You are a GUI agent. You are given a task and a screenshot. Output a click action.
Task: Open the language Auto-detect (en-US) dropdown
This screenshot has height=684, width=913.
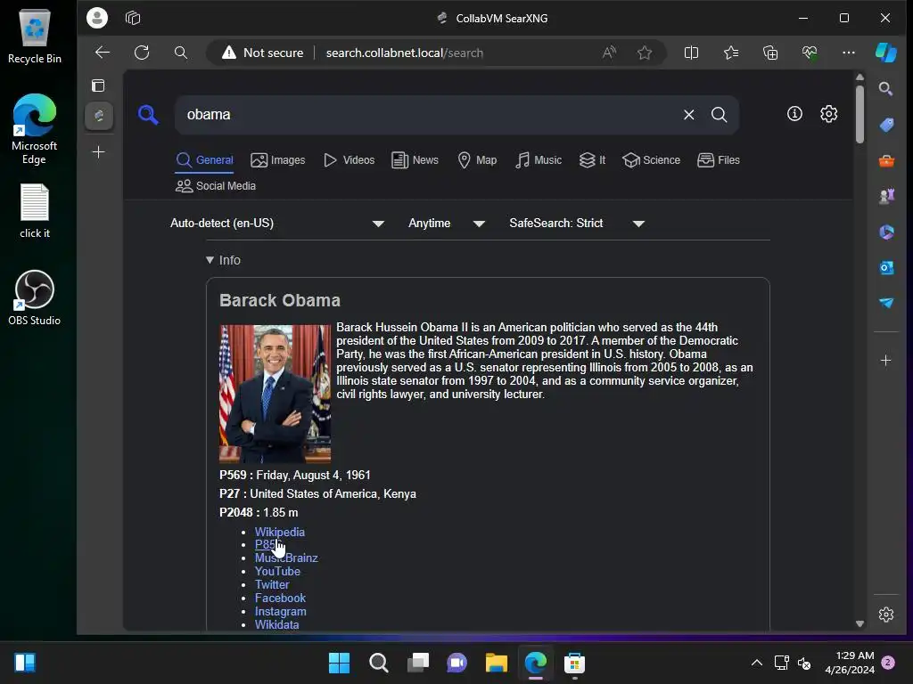277,224
